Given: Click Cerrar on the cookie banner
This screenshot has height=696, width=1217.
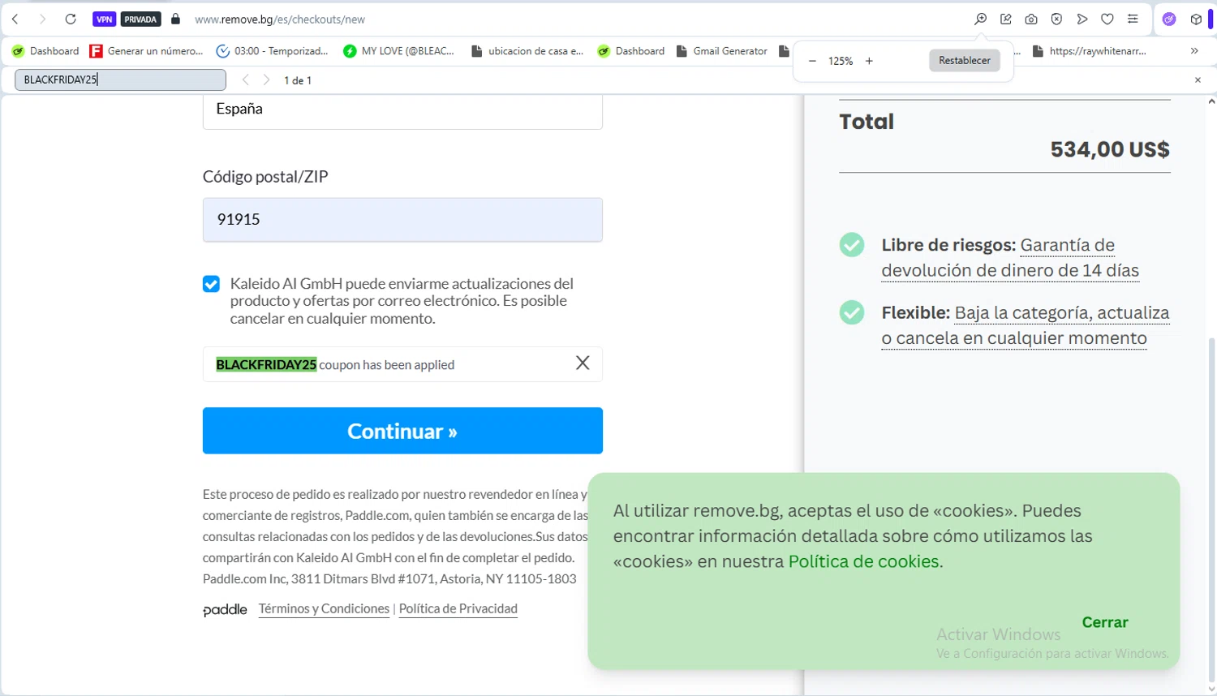Looking at the screenshot, I should tap(1105, 622).
